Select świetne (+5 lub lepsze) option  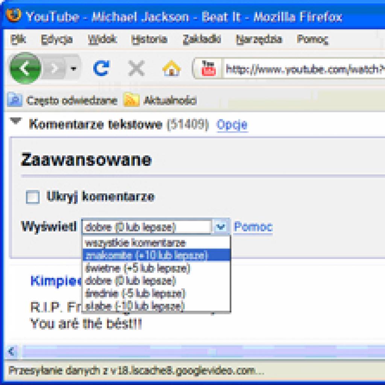pos(156,268)
